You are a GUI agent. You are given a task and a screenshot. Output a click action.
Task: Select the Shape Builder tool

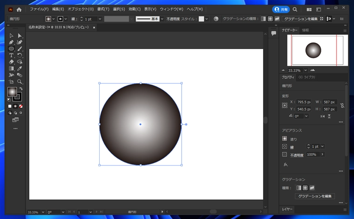click(x=20, y=62)
